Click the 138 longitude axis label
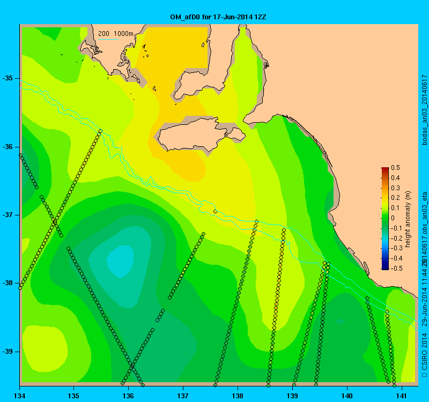 (x=238, y=396)
